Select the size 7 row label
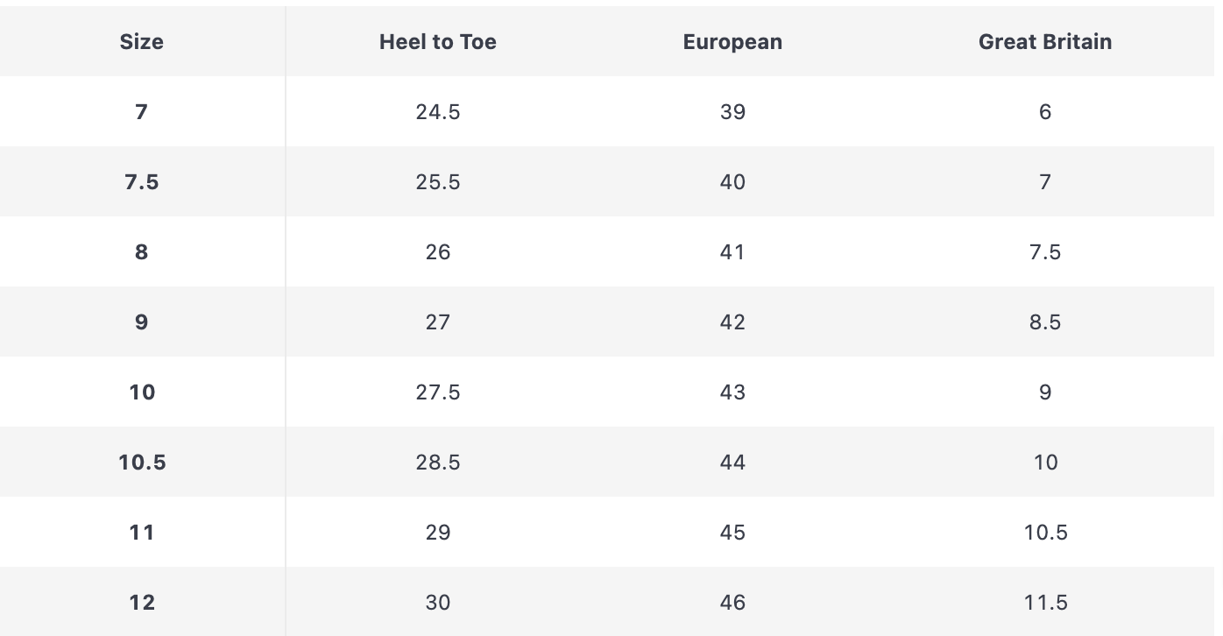This screenshot has width=1223, height=636. pos(141,111)
